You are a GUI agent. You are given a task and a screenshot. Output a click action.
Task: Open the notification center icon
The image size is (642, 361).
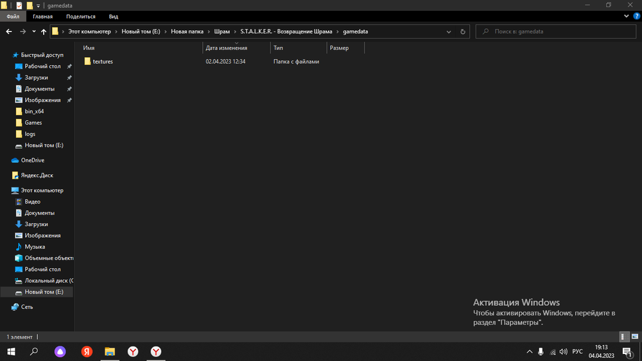click(627, 351)
